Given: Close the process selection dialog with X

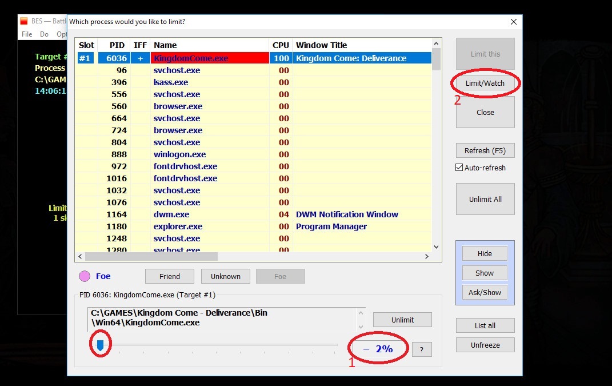Looking at the screenshot, I should point(514,22).
